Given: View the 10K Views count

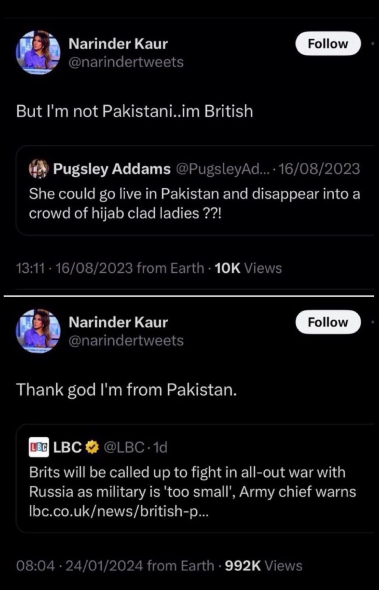Looking at the screenshot, I should (x=248, y=268).
